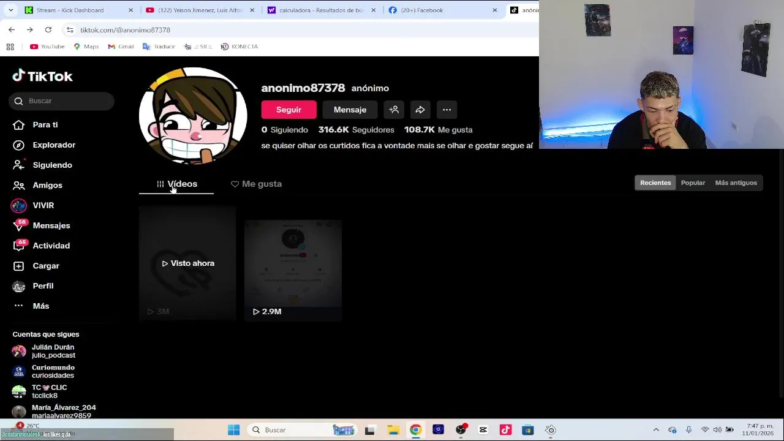Open volume control in system tray
The width and height of the screenshot is (784, 441).
coord(717,430)
